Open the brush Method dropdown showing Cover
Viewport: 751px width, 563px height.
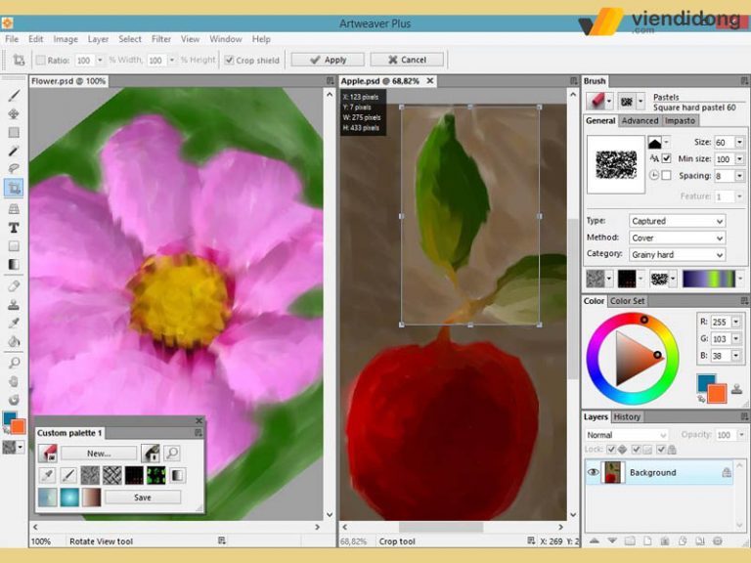pyautogui.click(x=676, y=238)
